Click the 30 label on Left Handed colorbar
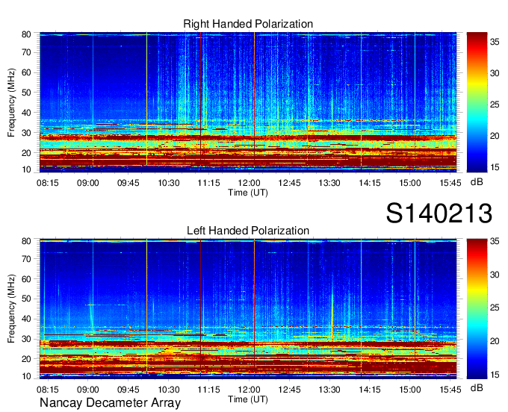 click(495, 275)
